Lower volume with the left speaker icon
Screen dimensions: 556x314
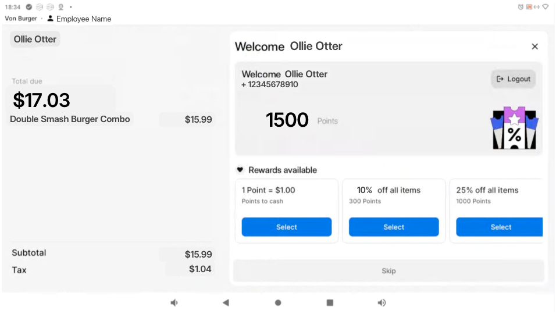coord(174,302)
